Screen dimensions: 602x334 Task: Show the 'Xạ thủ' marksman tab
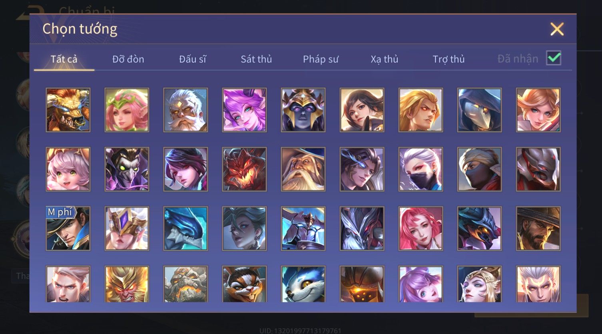pos(385,59)
